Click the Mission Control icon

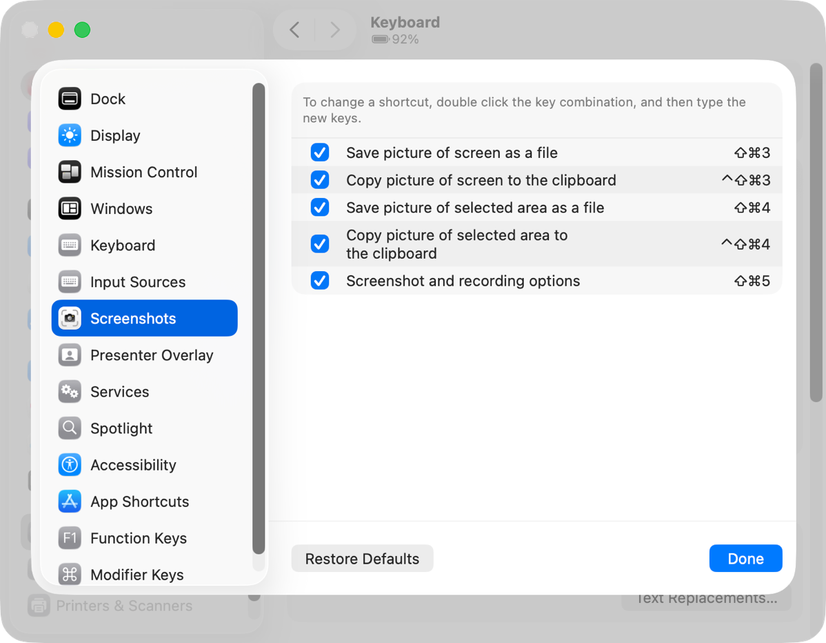[70, 172]
